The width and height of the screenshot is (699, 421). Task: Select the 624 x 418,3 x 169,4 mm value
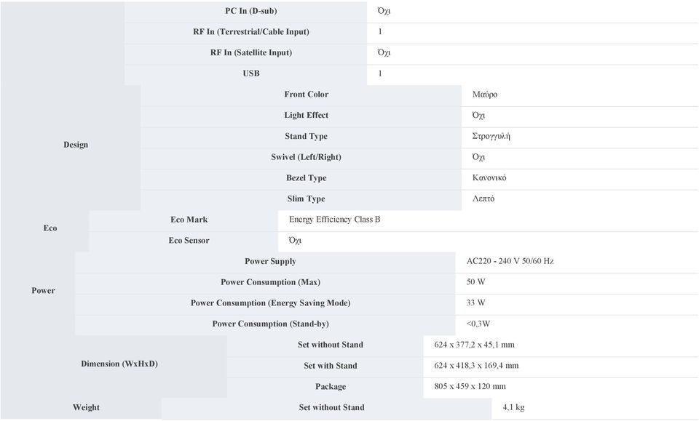[476, 366]
